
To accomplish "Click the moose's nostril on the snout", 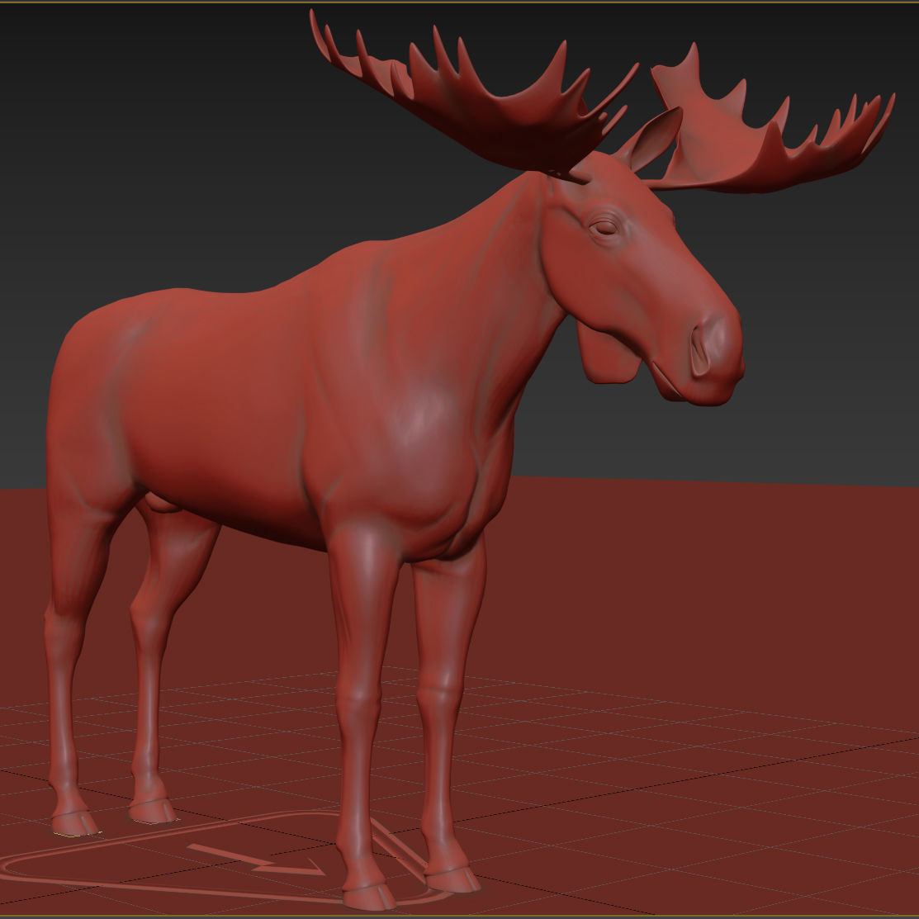I will pyautogui.click(x=699, y=352).
